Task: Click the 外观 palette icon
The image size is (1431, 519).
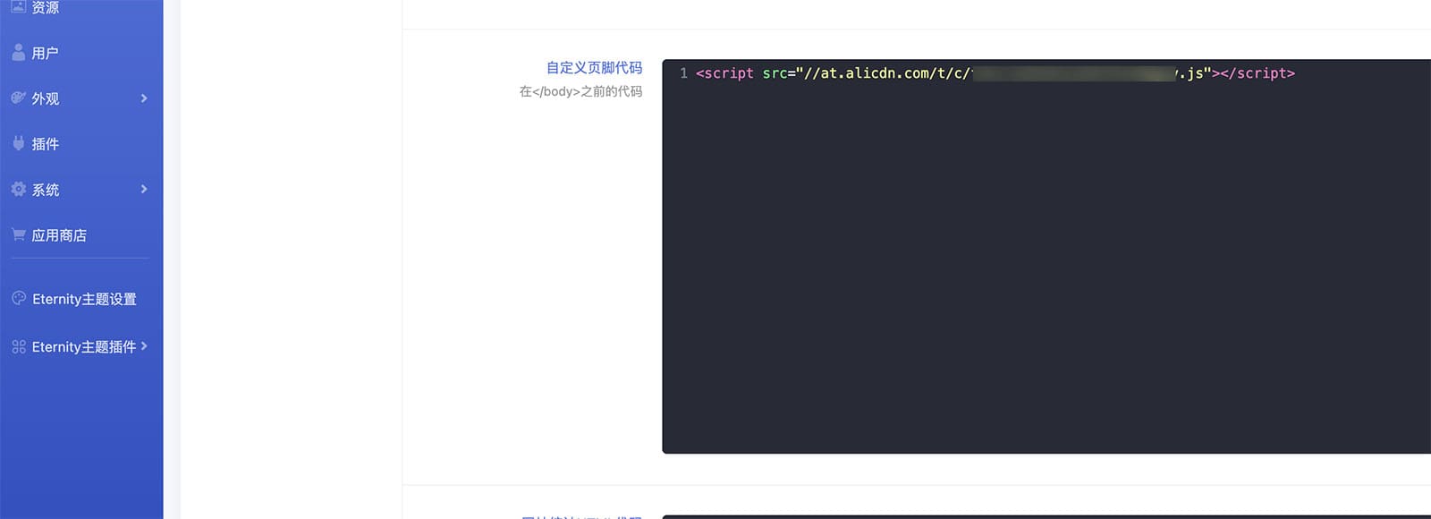Action: (18, 98)
